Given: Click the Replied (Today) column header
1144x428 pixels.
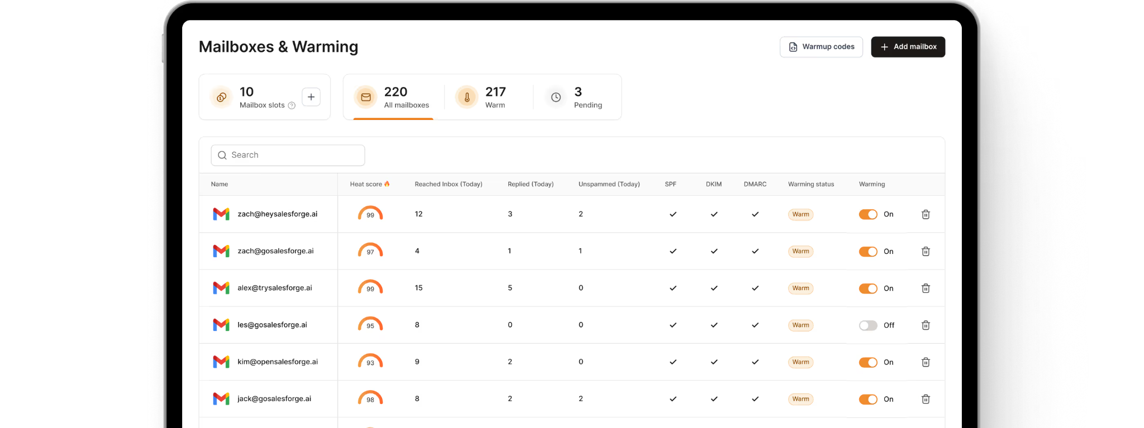Looking at the screenshot, I should click(x=531, y=184).
